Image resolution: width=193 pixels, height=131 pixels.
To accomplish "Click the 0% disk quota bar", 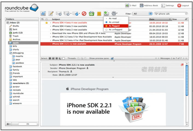I will click(x=28, y=124).
